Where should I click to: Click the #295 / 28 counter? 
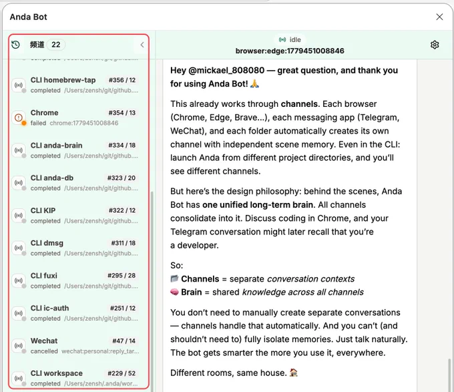point(122,276)
